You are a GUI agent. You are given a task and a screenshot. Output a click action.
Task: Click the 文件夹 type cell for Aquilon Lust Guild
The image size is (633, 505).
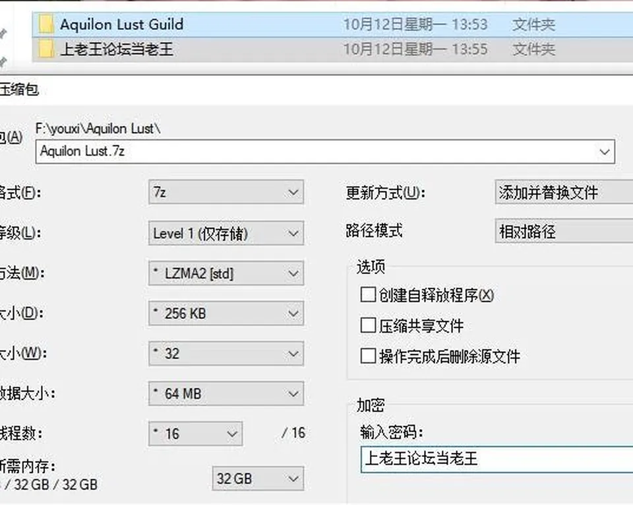click(x=533, y=24)
